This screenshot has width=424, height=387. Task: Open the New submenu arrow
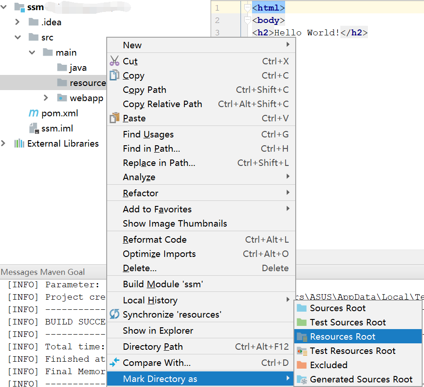click(x=288, y=44)
